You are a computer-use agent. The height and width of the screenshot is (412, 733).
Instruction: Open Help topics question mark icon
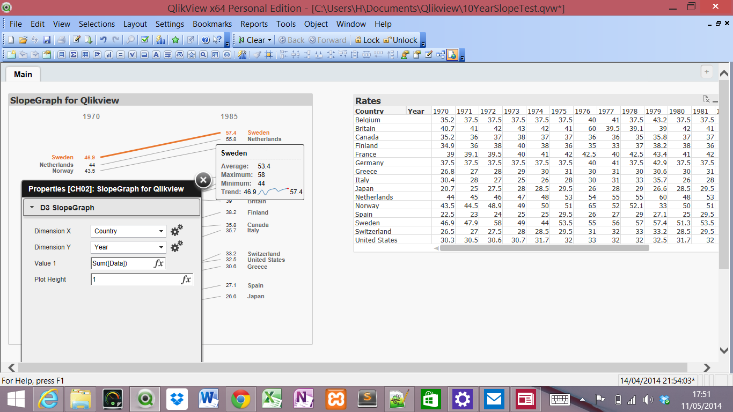pos(206,40)
